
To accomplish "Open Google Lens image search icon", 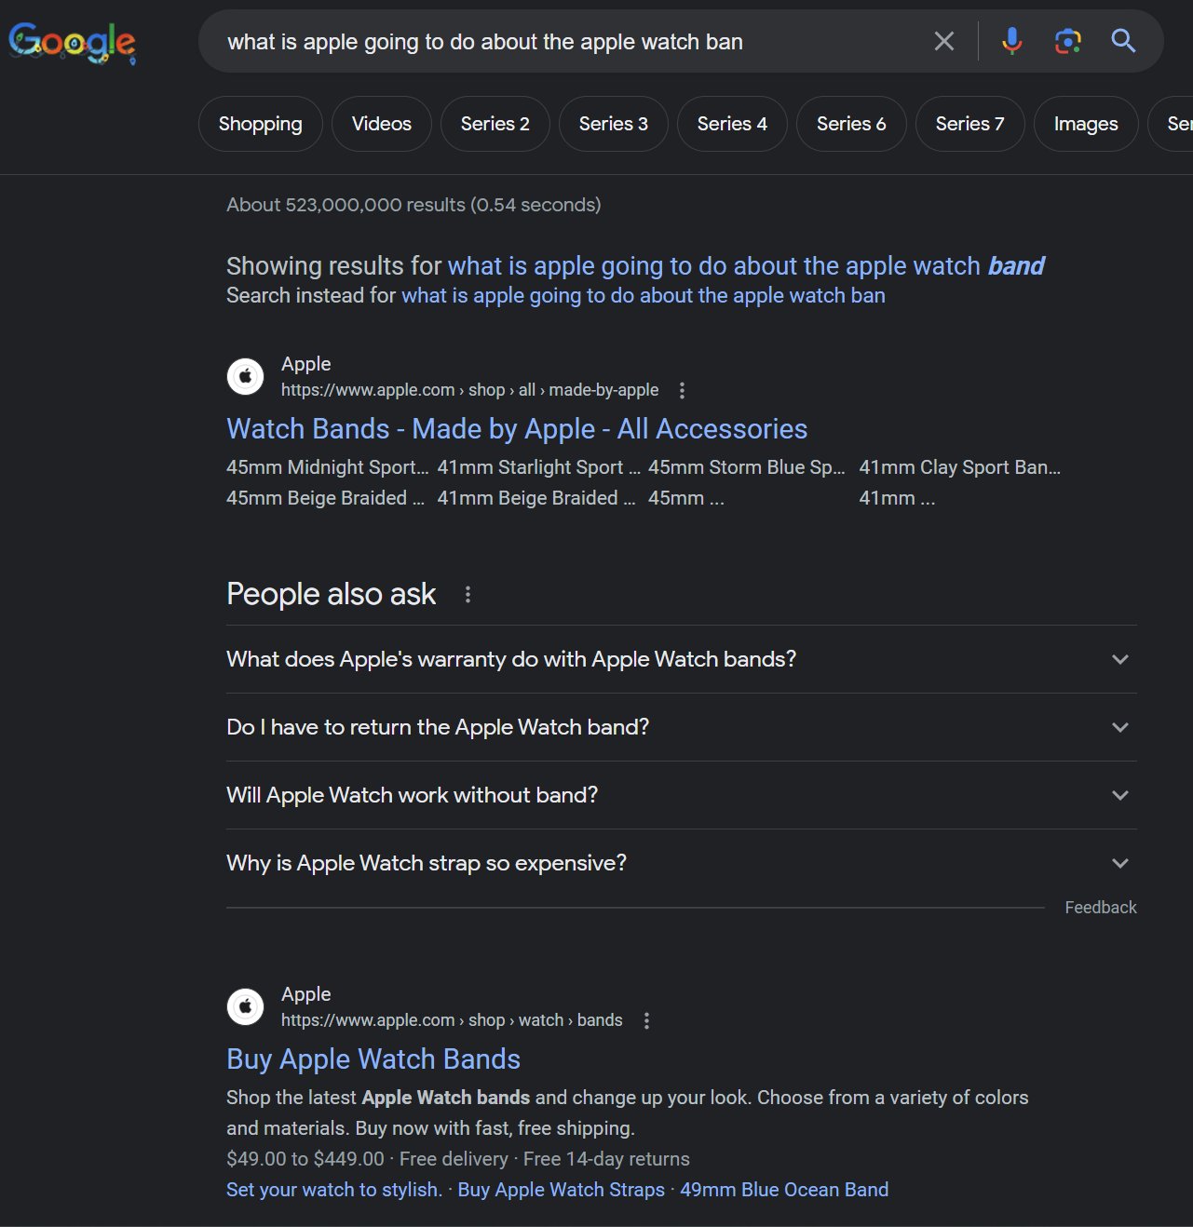I will tap(1067, 41).
